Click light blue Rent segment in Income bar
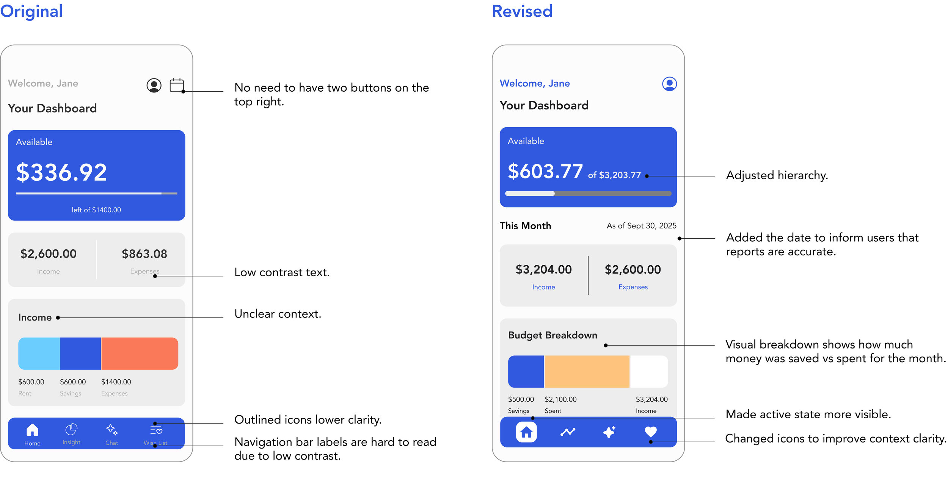Screen dimensions: 948x477 (39, 353)
